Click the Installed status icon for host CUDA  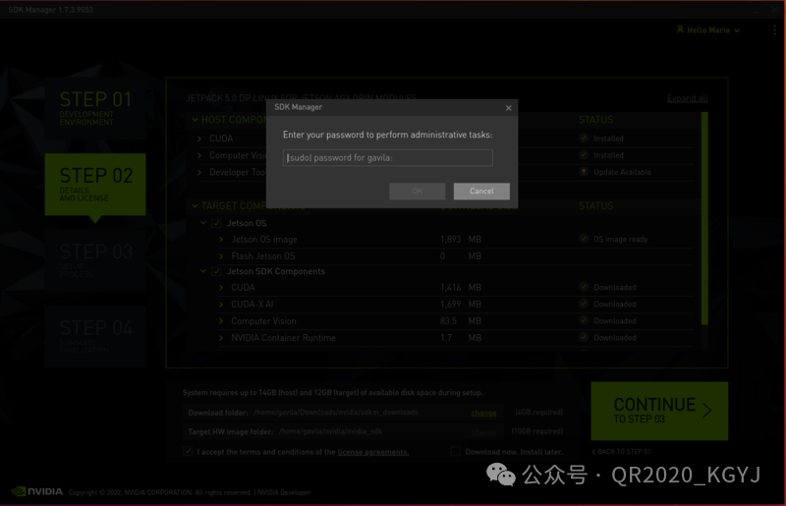click(x=584, y=138)
